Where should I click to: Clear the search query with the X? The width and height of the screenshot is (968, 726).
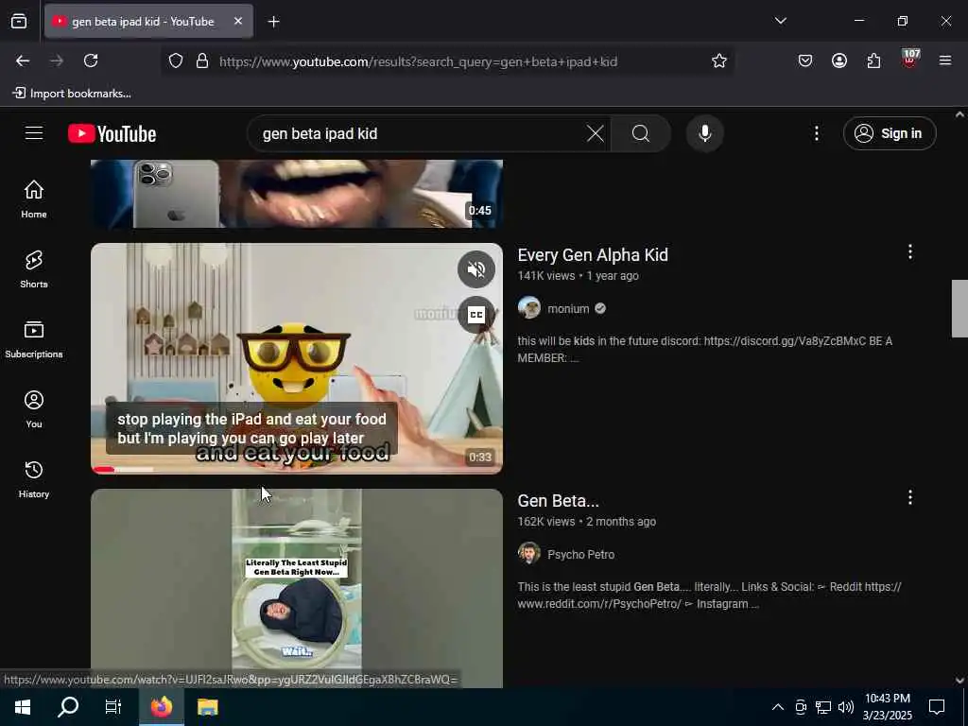596,133
